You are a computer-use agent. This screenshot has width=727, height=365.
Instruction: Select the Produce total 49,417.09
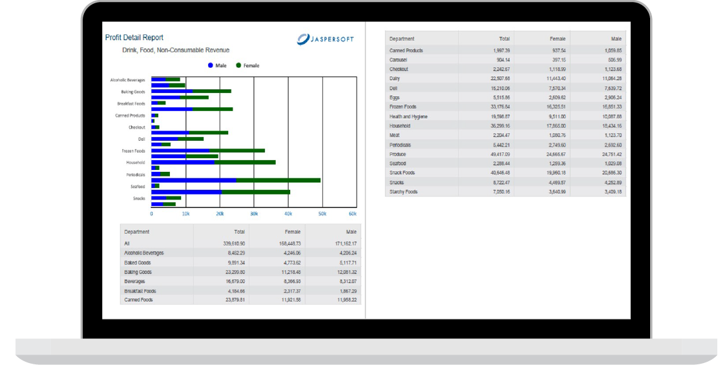[x=500, y=154]
